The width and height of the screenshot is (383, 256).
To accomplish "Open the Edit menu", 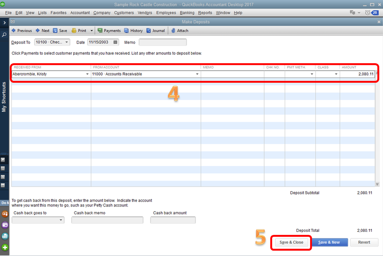I will [19, 13].
